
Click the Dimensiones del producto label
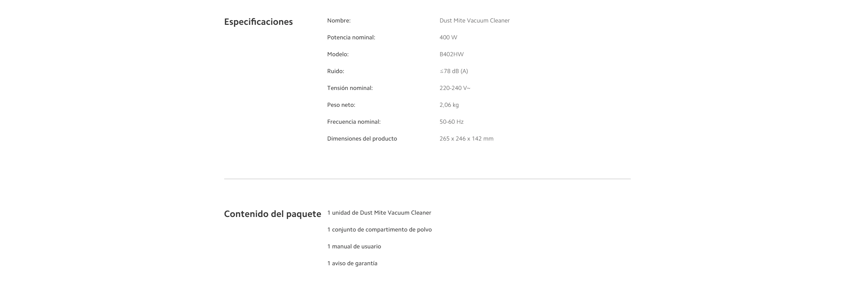tap(362, 139)
